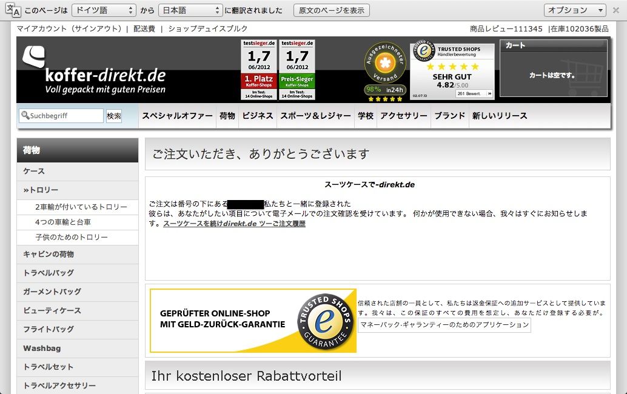The image size is (627, 394).
Task: Select トラベルセット category
Action: point(78,367)
